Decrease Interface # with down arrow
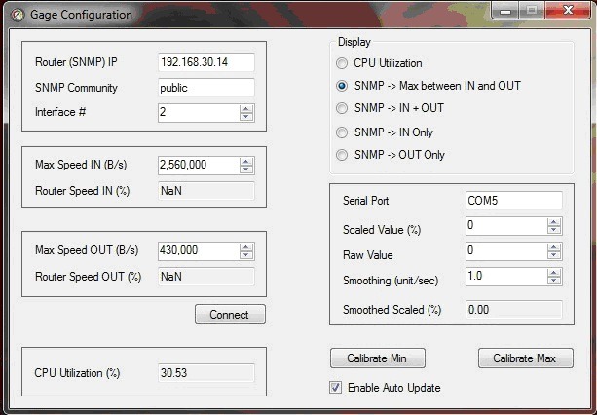This screenshot has width=597, height=415. pyautogui.click(x=246, y=117)
